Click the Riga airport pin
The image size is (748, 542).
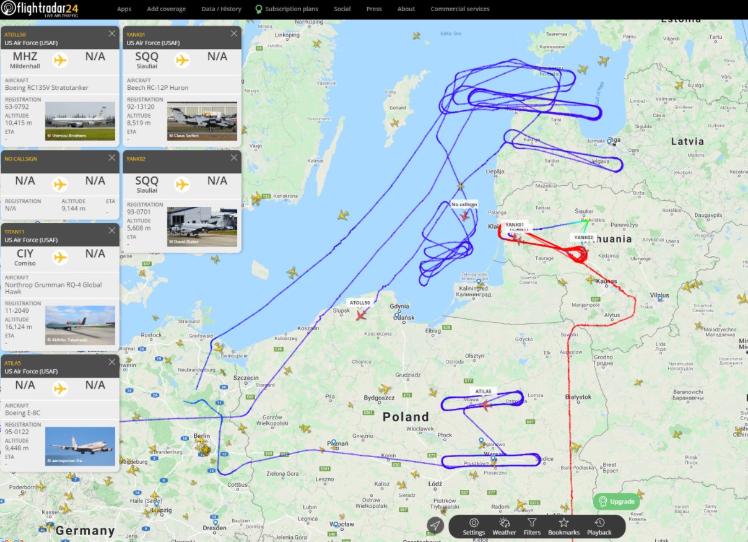(x=609, y=141)
